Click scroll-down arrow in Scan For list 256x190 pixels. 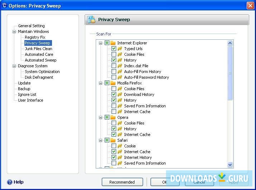(x=230, y=165)
